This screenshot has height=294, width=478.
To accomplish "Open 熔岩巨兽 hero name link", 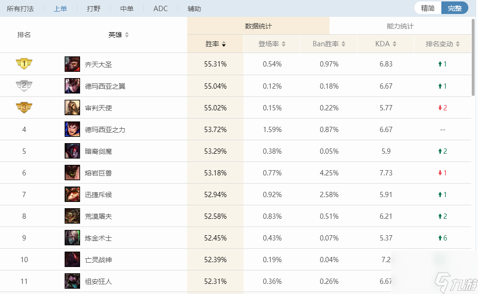I will point(98,173).
